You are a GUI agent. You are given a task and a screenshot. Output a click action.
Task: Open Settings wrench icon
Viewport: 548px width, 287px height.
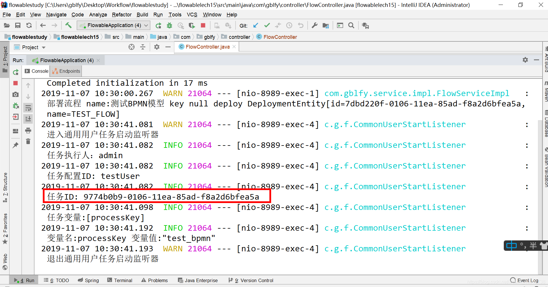pos(314,25)
